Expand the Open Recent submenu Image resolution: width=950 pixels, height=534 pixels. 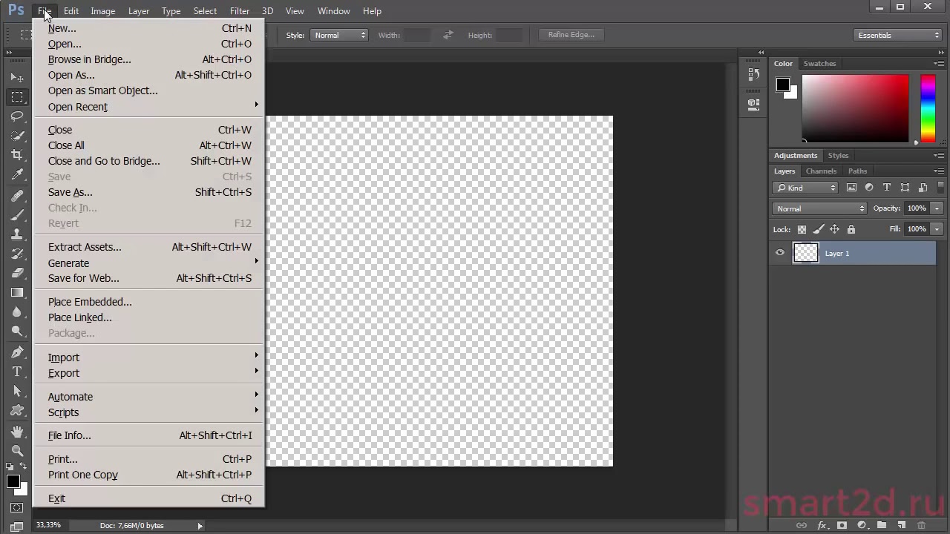tap(148, 106)
